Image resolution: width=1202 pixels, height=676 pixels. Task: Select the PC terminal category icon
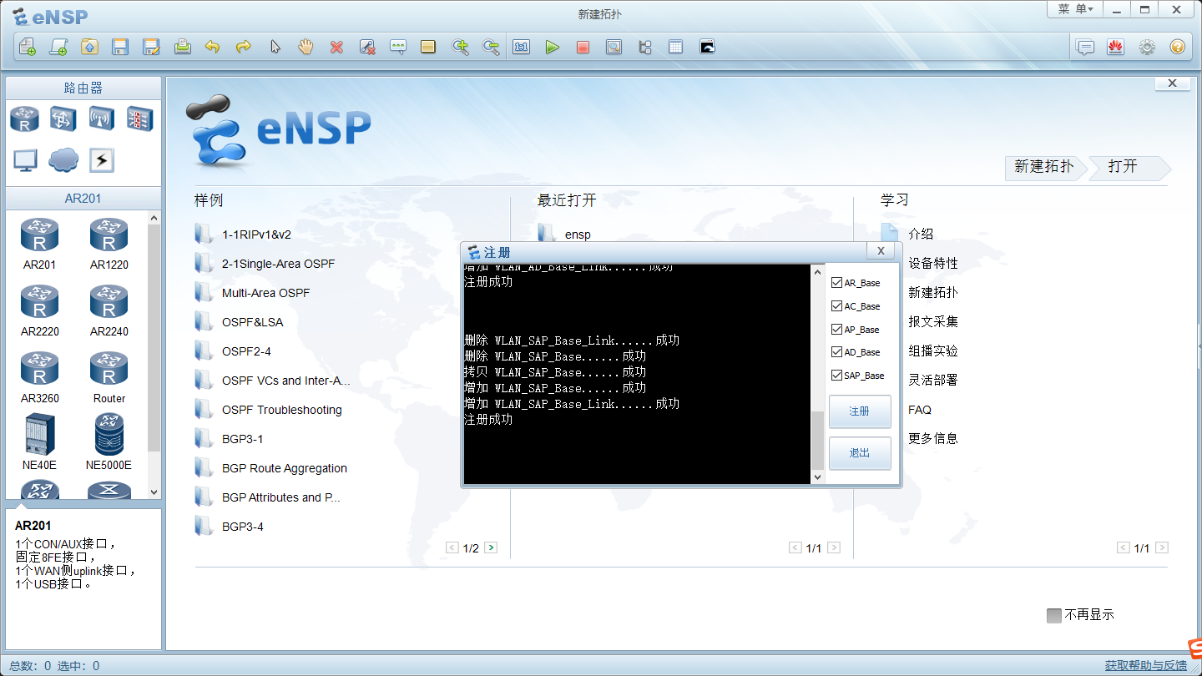[x=25, y=160]
